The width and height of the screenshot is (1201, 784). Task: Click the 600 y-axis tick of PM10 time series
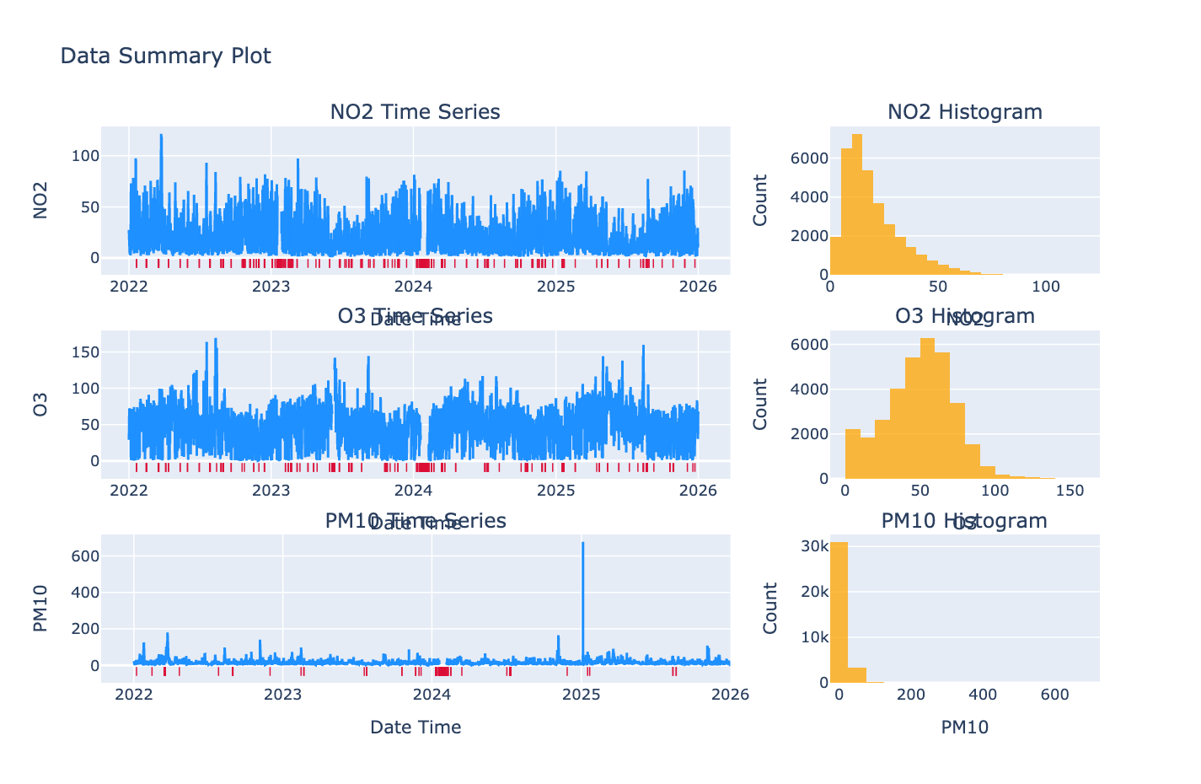tap(85, 556)
